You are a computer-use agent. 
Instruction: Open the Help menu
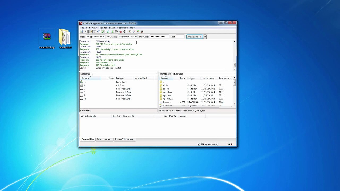tap(132, 28)
